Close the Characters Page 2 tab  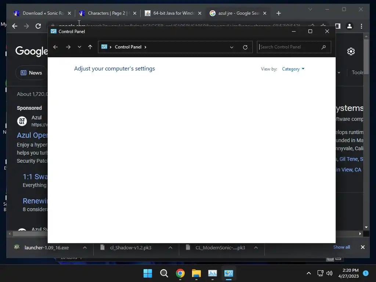[135, 13]
